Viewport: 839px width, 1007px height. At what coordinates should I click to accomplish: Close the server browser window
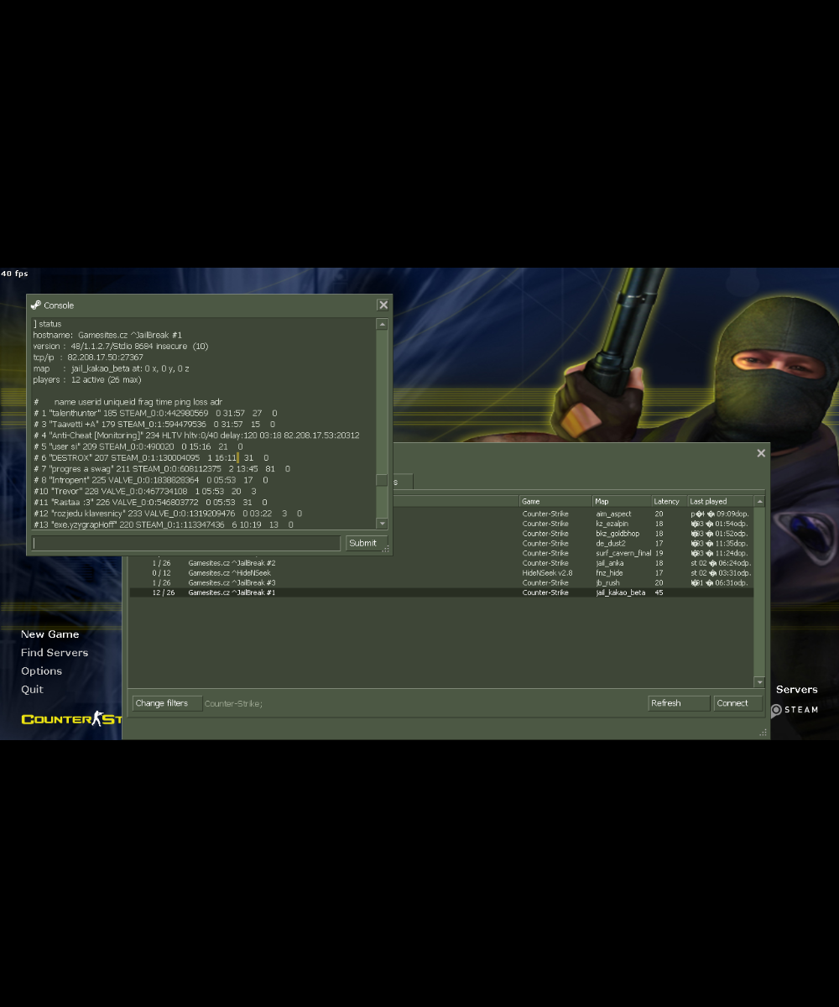(761, 453)
